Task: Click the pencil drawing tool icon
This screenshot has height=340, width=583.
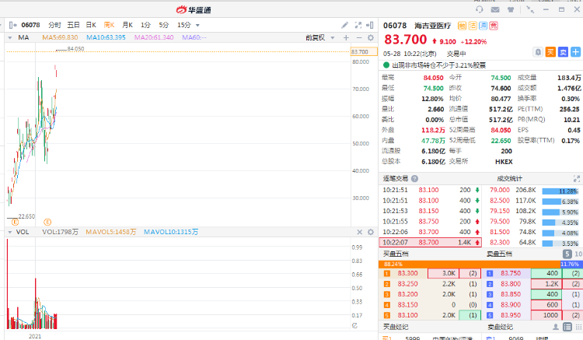Action: click(x=345, y=24)
